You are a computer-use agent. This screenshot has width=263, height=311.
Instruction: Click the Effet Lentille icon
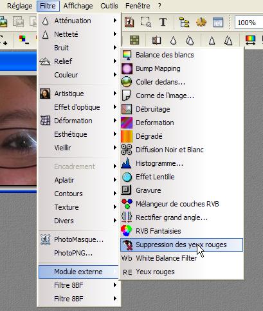[x=127, y=177]
